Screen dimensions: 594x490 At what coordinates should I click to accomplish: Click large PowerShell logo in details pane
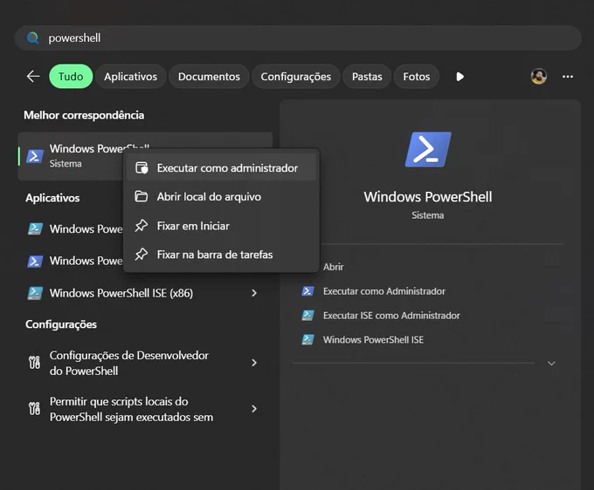click(428, 149)
